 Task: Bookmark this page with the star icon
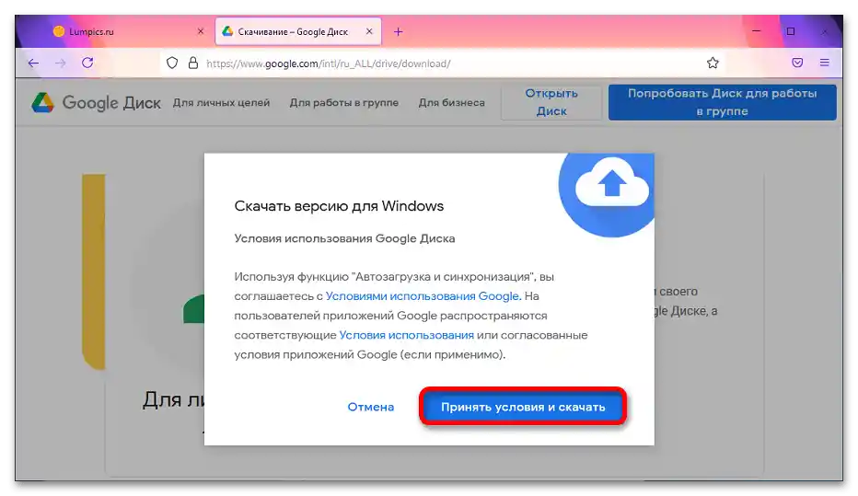pyautogui.click(x=713, y=63)
